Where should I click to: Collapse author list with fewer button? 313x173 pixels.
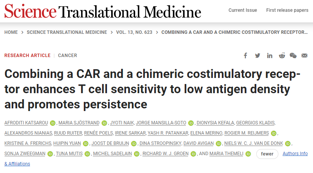[267, 154]
